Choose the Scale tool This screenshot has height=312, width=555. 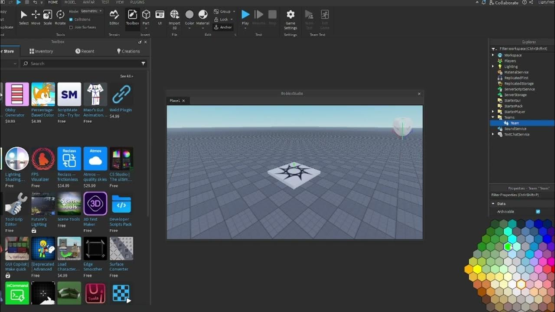48,17
